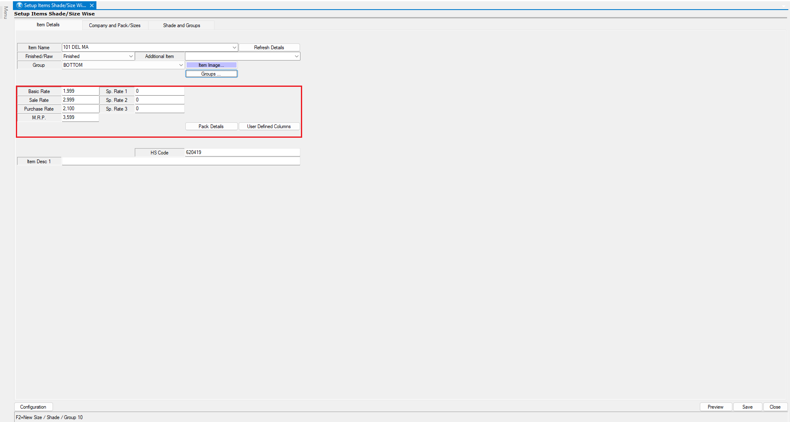This screenshot has width=790, height=422.
Task: Click the HS Code field
Action: [x=242, y=152]
